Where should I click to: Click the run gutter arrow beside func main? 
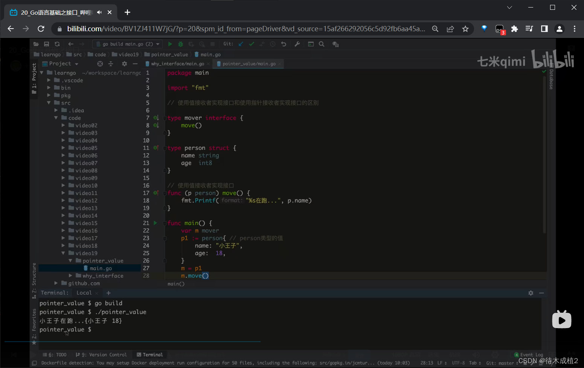point(155,223)
